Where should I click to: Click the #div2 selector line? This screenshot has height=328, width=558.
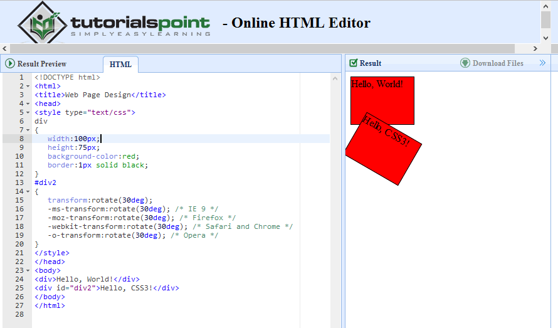coord(45,183)
